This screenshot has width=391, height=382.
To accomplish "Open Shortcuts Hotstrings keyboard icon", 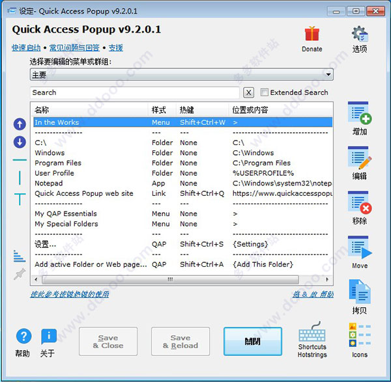I will 312,332.
